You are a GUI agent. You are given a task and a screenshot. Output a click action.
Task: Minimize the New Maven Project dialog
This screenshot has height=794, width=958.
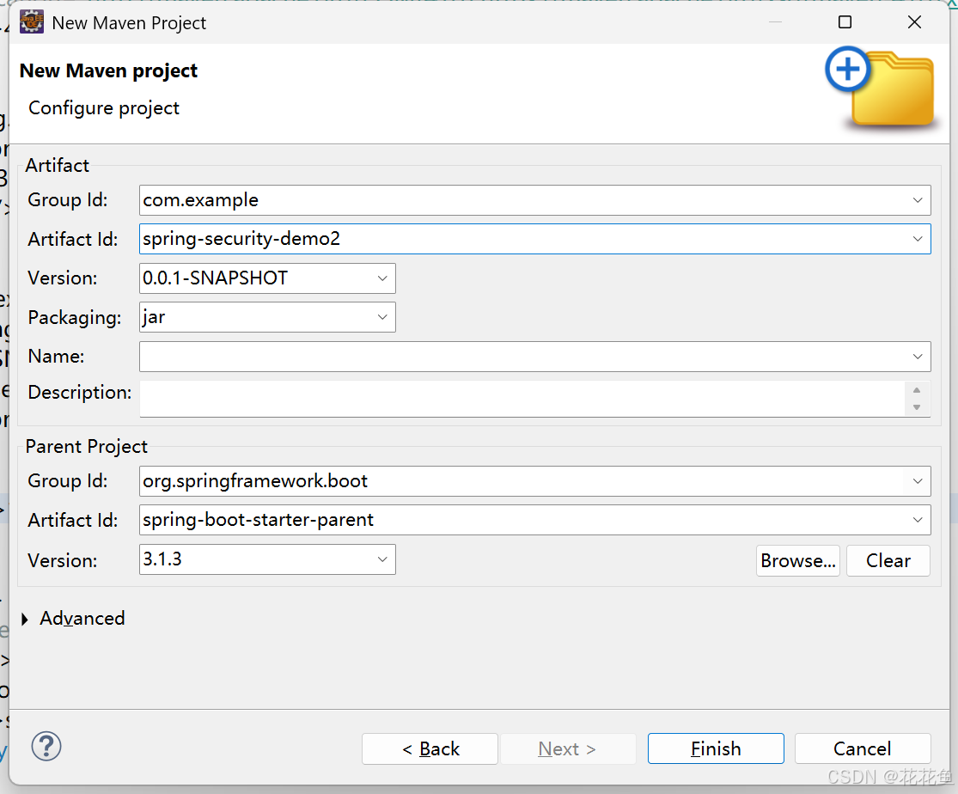(x=775, y=22)
